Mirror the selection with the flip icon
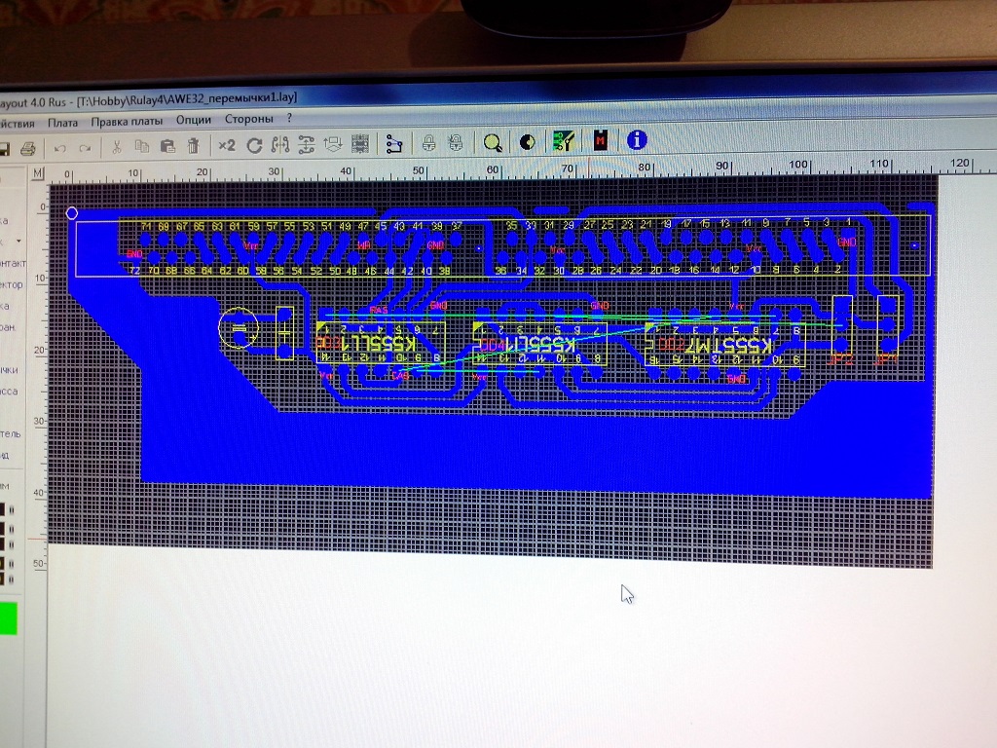This screenshot has height=748, width=997. (x=279, y=145)
